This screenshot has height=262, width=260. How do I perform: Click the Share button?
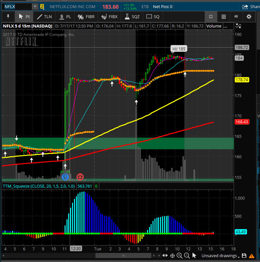tap(251, 6)
